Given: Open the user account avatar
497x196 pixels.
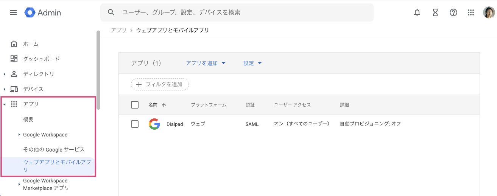Looking at the screenshot, I should [x=489, y=12].
